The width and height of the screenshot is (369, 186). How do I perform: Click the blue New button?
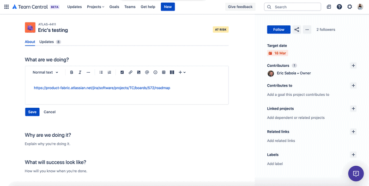168,7
